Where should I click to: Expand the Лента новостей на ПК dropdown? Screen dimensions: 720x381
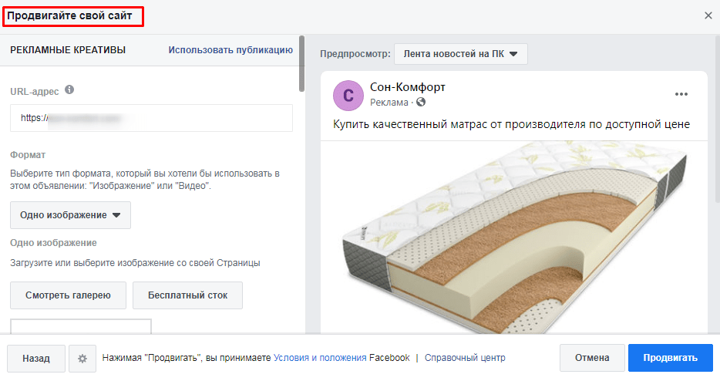(460, 54)
